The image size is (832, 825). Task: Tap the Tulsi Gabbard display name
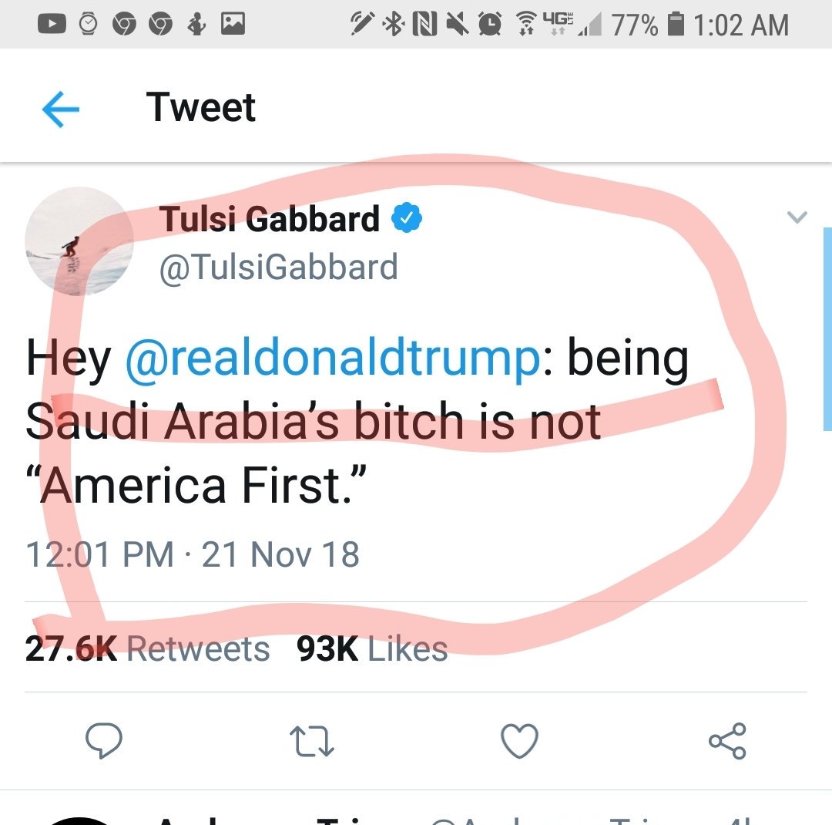click(x=270, y=220)
